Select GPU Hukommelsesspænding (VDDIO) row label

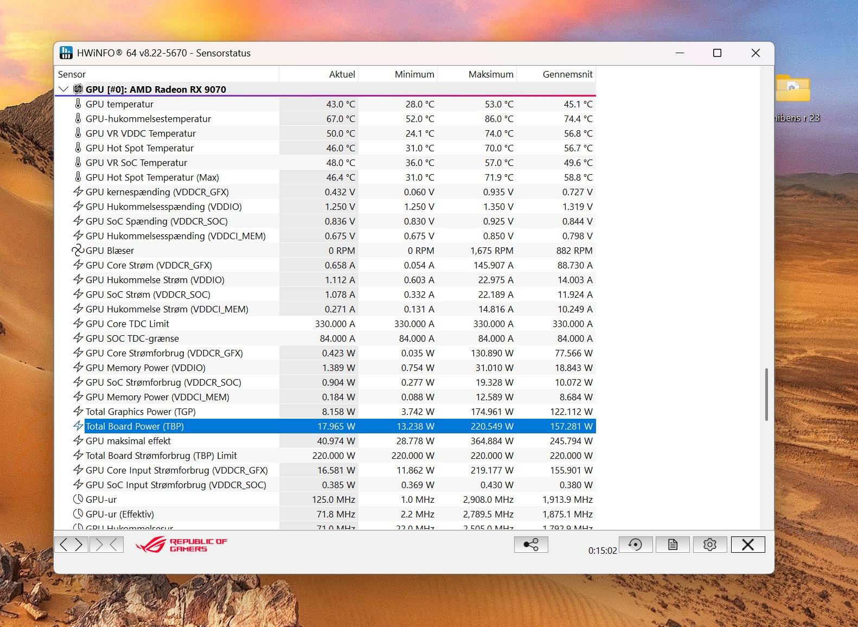click(164, 206)
